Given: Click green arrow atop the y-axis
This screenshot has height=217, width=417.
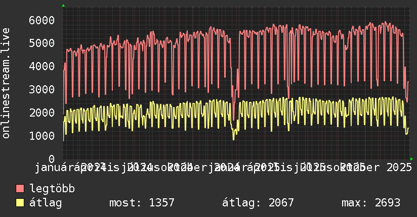Looking at the screenshot, I should pos(63,6).
